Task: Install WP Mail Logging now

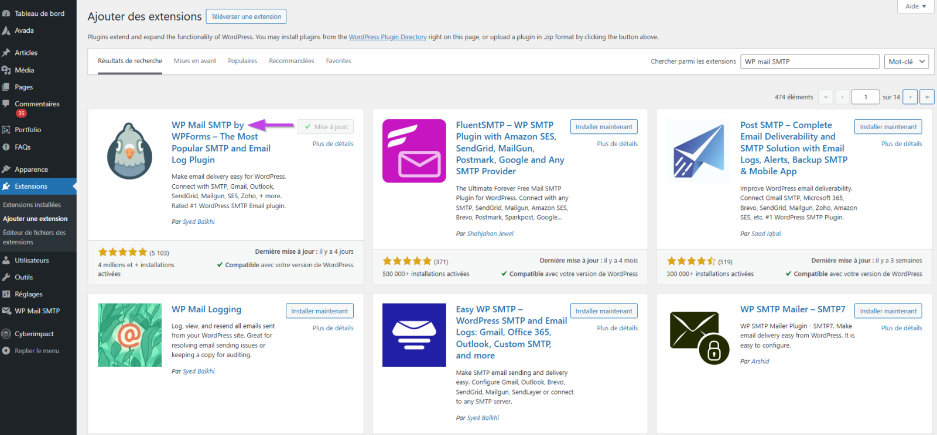Action: click(320, 311)
